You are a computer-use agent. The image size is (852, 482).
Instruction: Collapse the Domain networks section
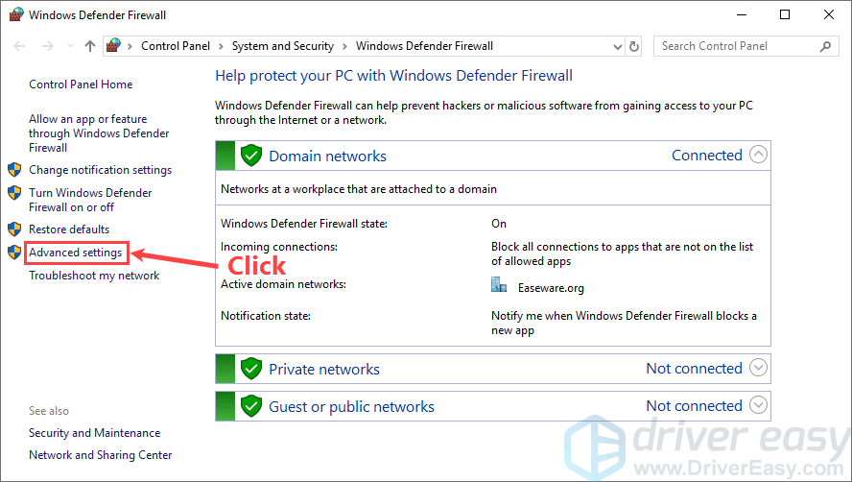[758, 155]
